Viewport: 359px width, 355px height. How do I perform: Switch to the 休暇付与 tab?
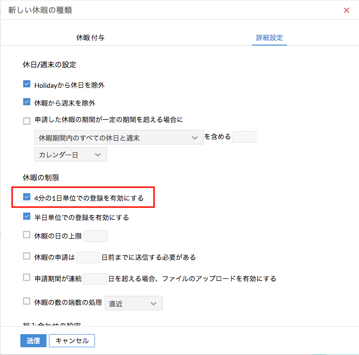coord(90,37)
